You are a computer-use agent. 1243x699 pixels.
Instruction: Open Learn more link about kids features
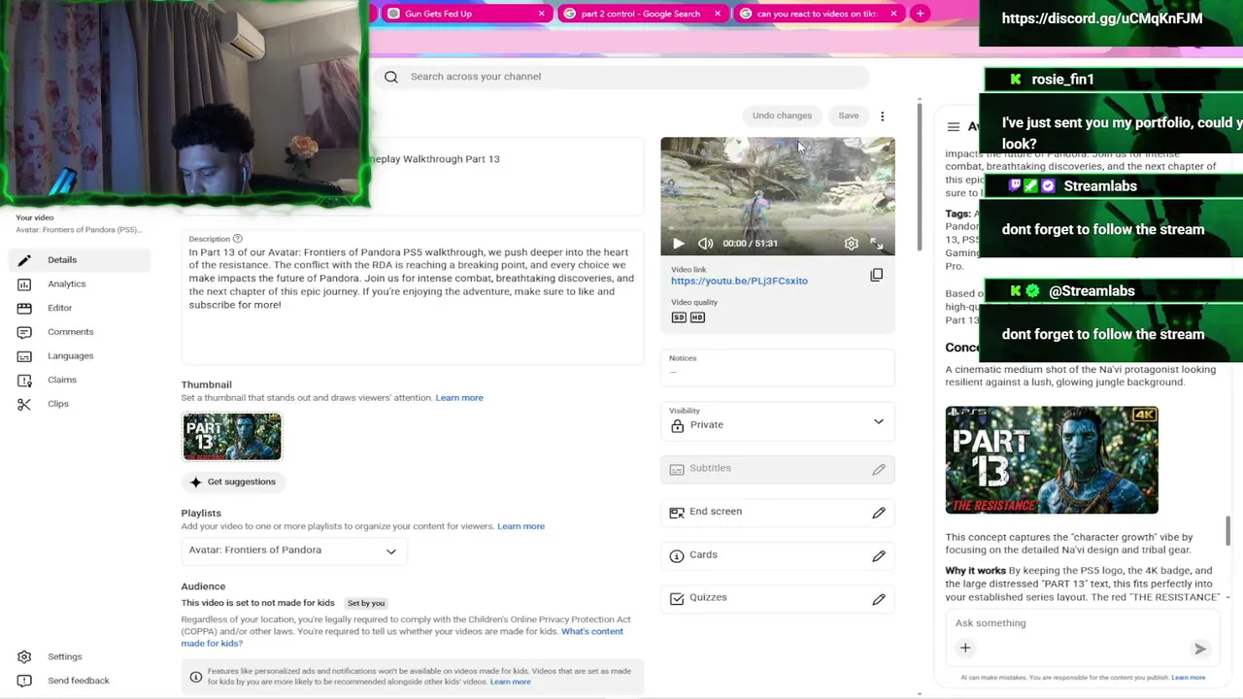(x=511, y=682)
